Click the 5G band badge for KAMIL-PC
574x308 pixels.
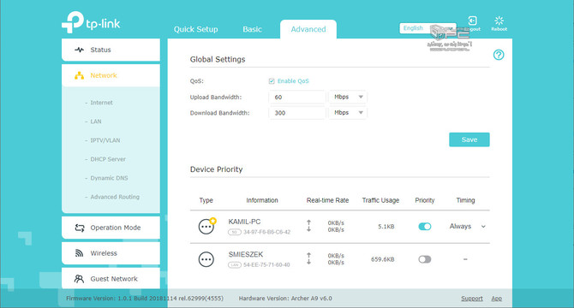[x=234, y=232]
